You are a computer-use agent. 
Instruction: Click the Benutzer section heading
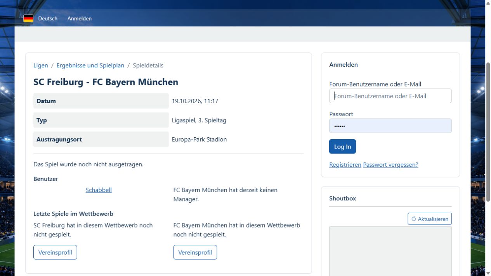[46, 179]
